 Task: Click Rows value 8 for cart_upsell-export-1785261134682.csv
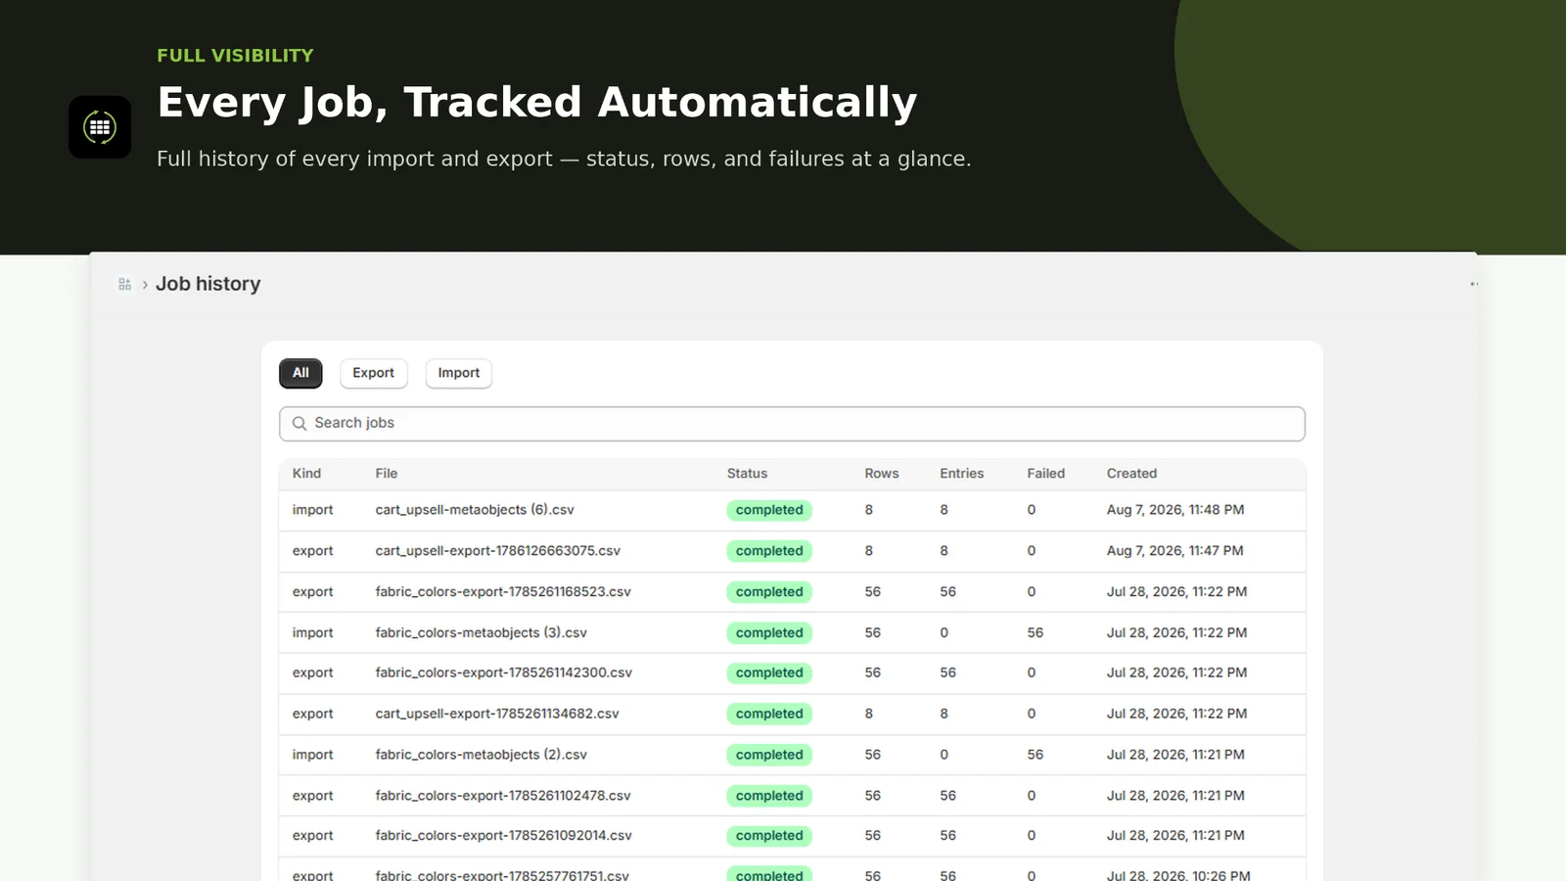[x=869, y=714]
